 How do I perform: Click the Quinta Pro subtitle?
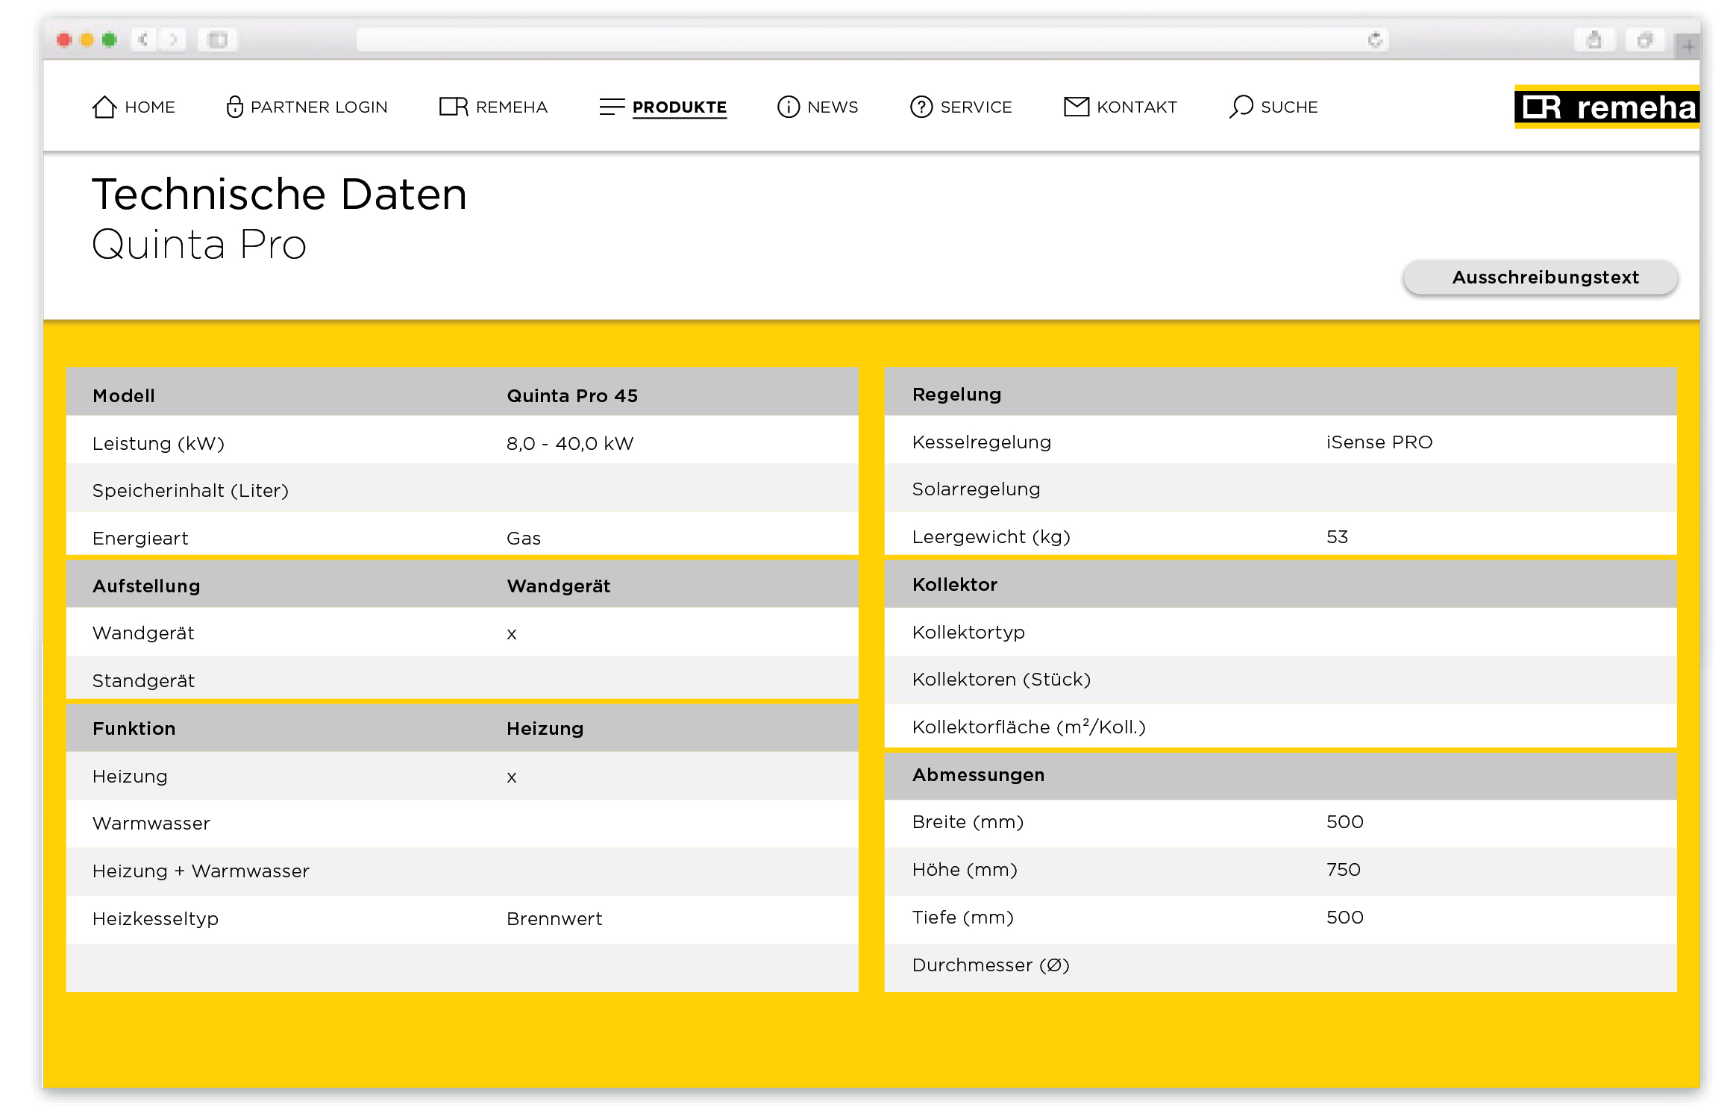coord(199,245)
